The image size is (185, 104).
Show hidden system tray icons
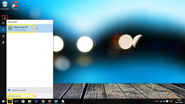click(154, 101)
